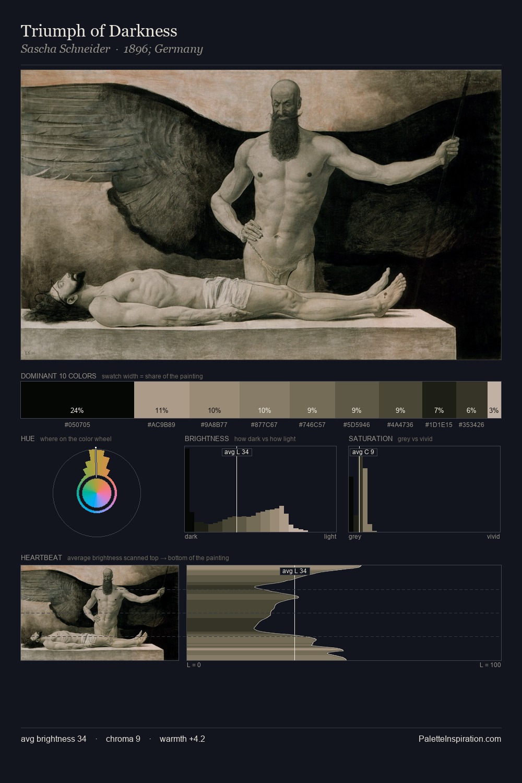
Task: Click the "L = 100" axis label
Action: point(490,665)
